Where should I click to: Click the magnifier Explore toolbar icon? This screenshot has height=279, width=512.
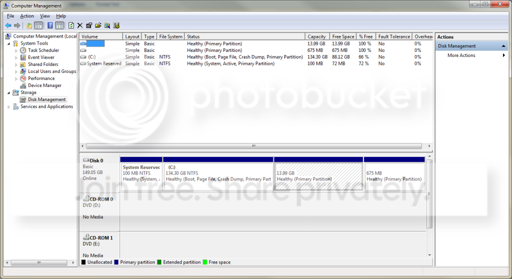coord(107,25)
